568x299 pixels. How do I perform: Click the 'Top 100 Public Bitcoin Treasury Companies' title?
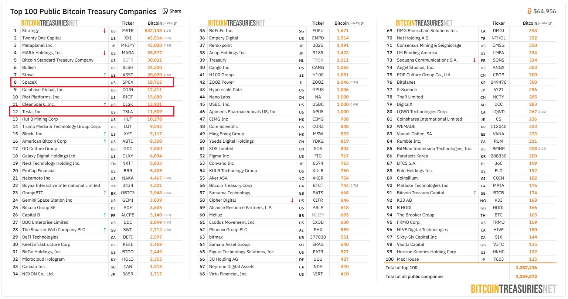point(83,11)
